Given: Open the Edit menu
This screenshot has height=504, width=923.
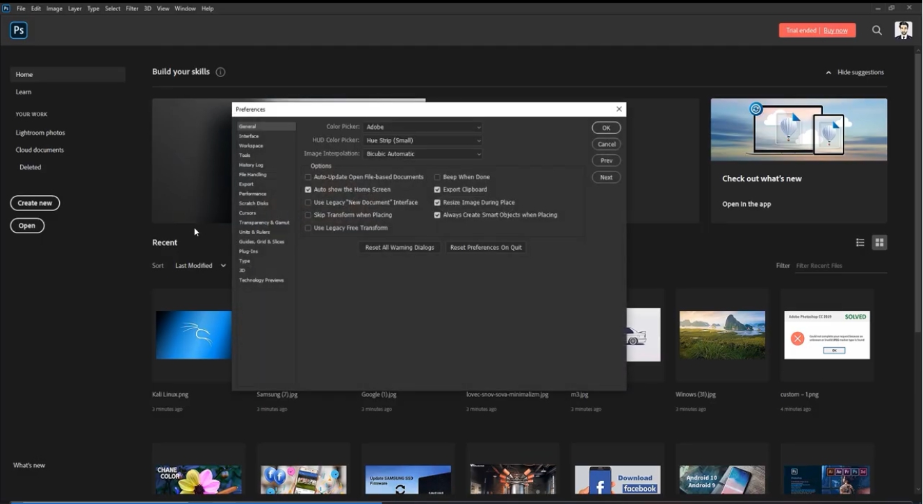Looking at the screenshot, I should pyautogui.click(x=36, y=8).
